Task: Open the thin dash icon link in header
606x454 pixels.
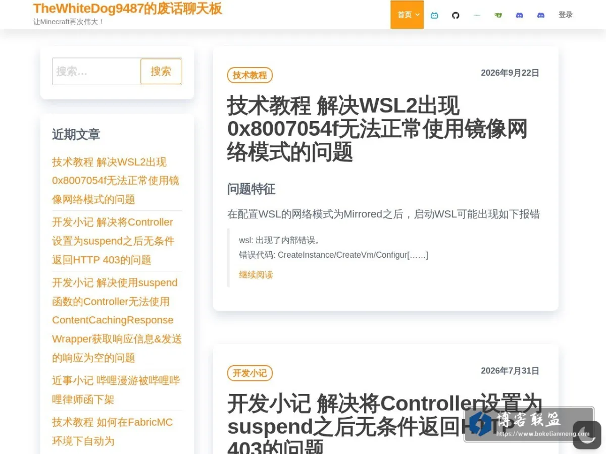Action: [x=477, y=15]
